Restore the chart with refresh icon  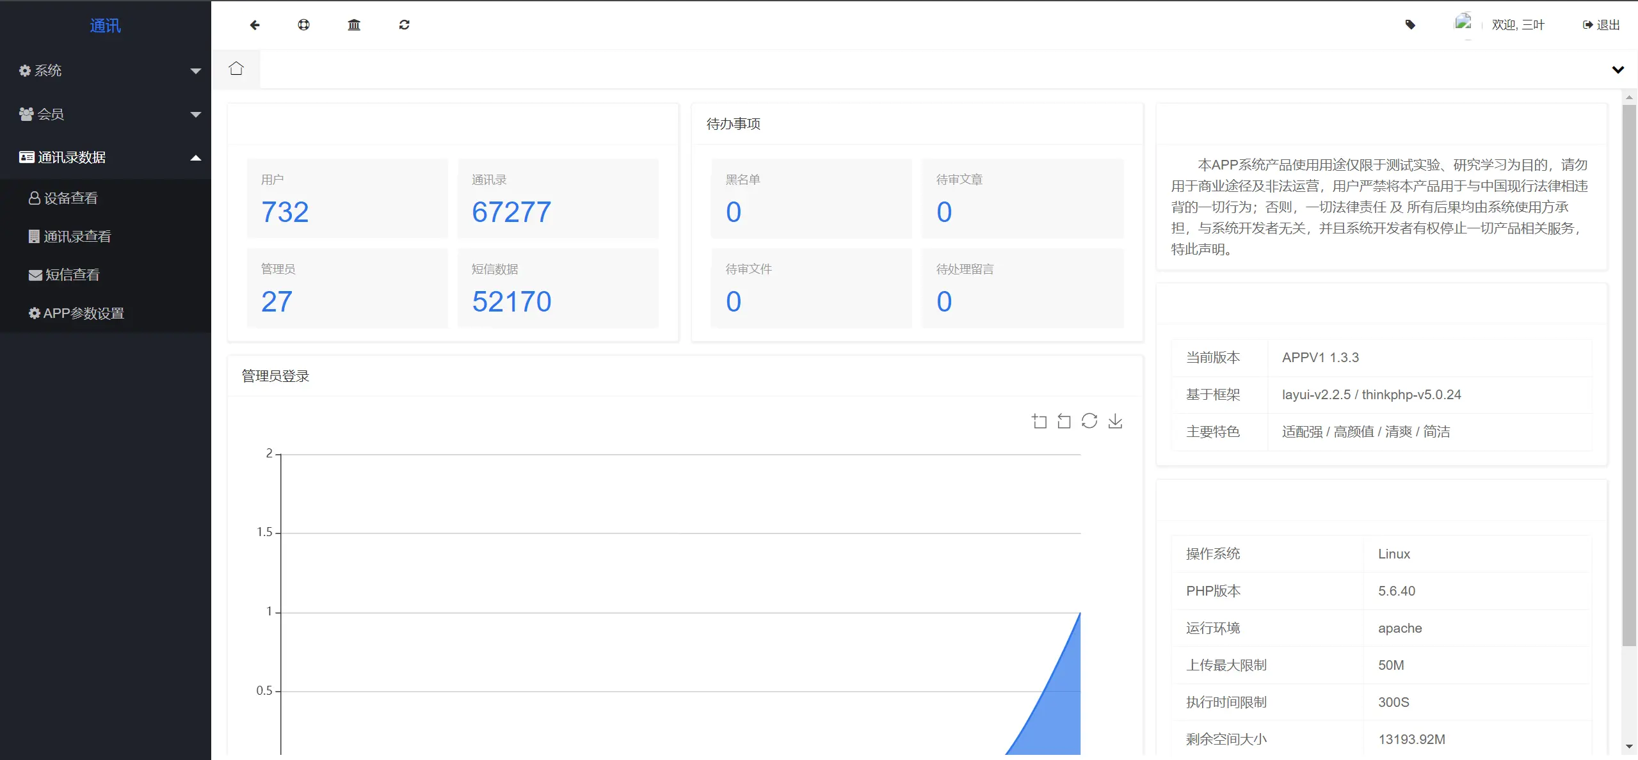click(1089, 421)
